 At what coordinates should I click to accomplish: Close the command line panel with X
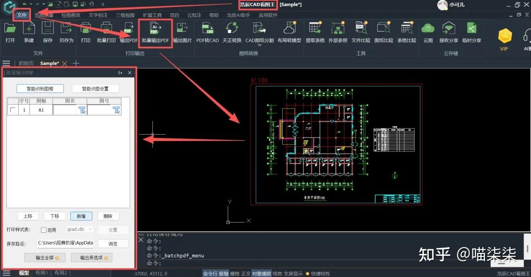(141, 240)
